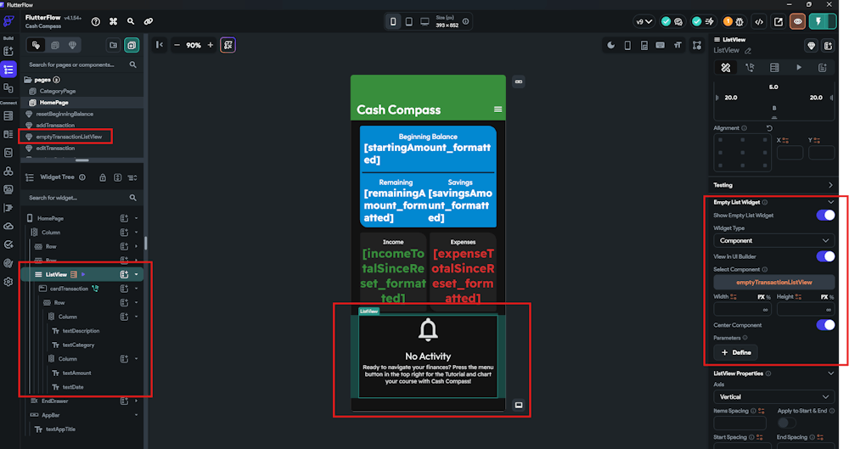
Task: Toggle dark mode moon icon on the canvas toolbar
Action: click(610, 46)
